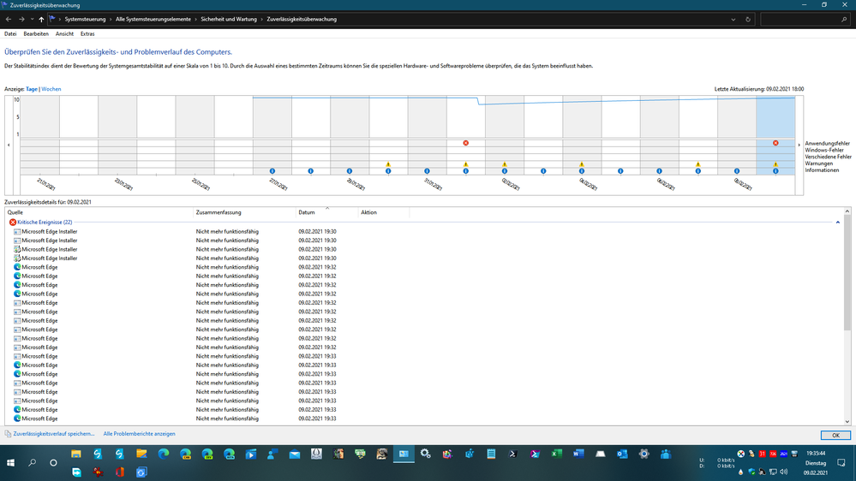Click the Warnungen legend label
Image resolution: width=856 pixels, height=481 pixels.
[819, 163]
